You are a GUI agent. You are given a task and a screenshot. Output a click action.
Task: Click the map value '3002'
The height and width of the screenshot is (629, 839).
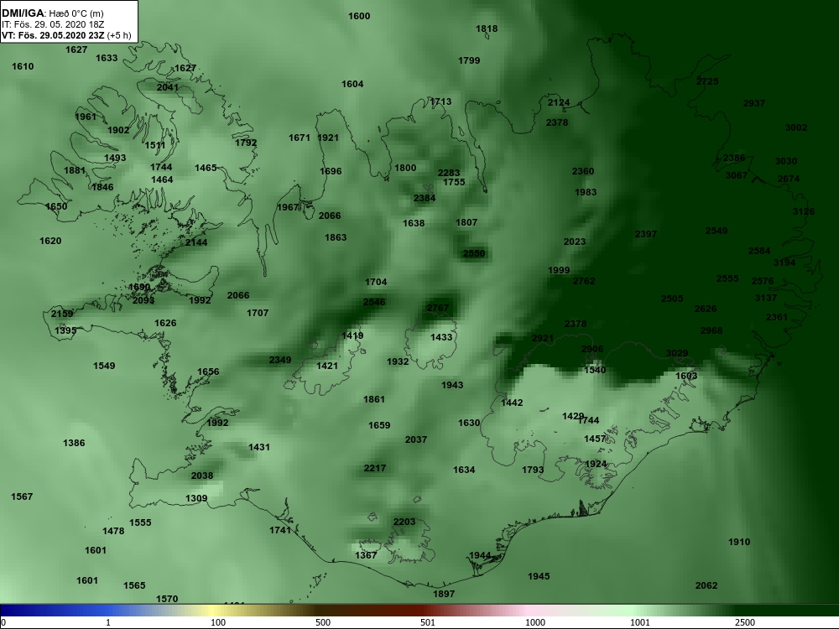click(796, 127)
